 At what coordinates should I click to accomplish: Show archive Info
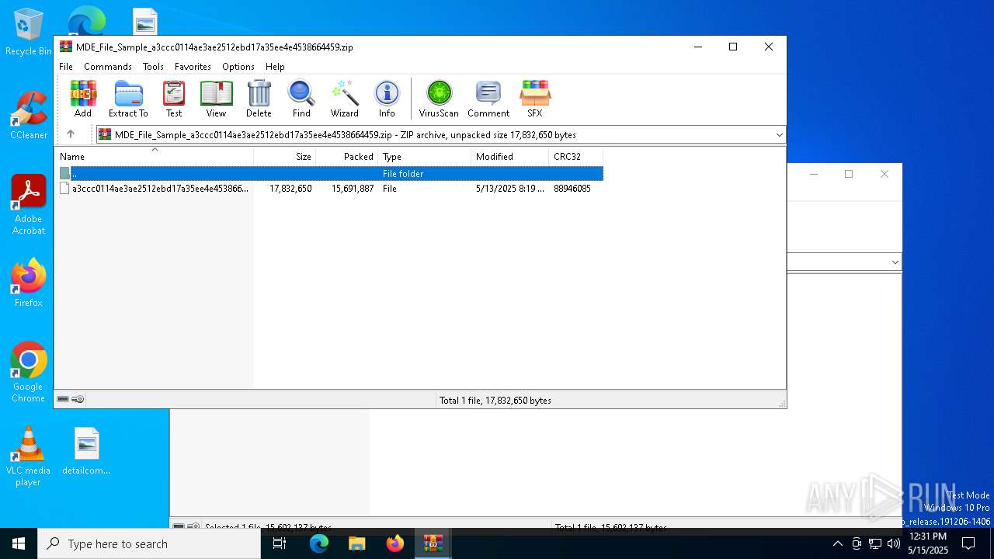[387, 99]
